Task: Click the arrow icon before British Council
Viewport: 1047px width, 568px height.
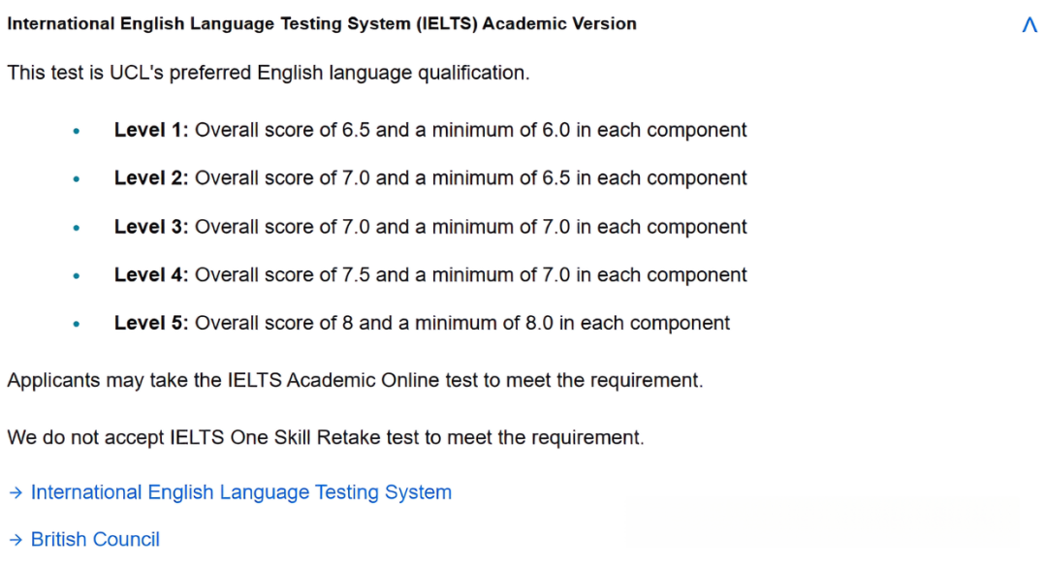Action: pos(16,540)
